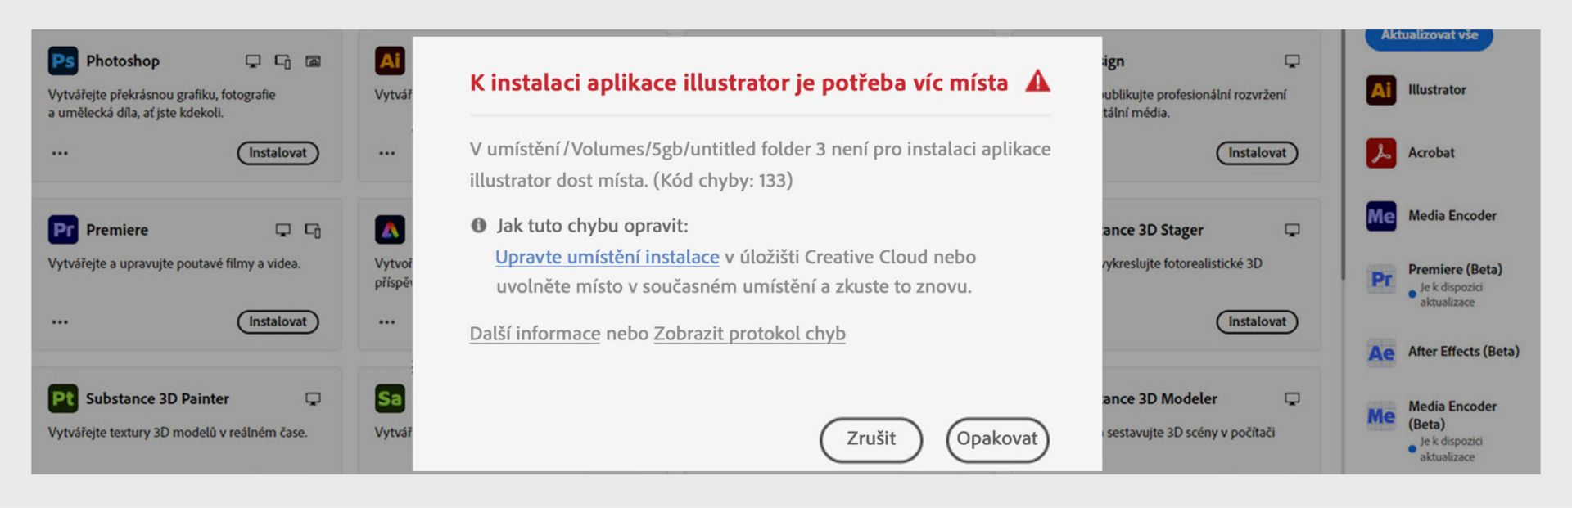The image size is (1572, 508).
Task: Open more options menu on Photoshop card
Action: coord(60,153)
